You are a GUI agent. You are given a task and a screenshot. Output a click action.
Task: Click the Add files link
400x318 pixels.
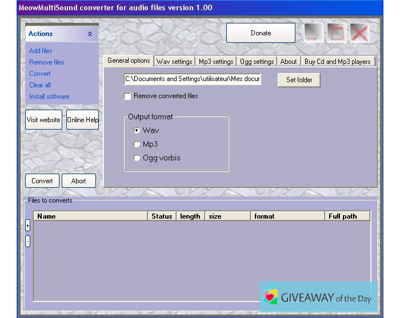(41, 51)
